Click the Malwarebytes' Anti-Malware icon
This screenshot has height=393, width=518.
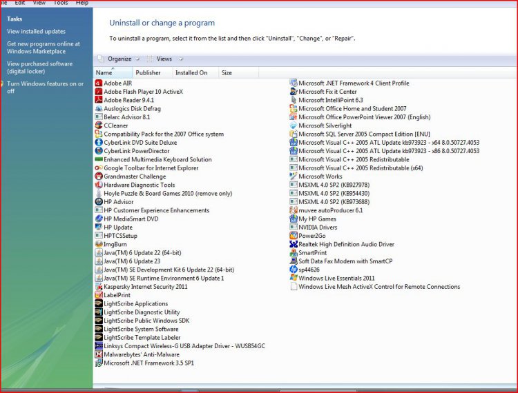point(99,354)
